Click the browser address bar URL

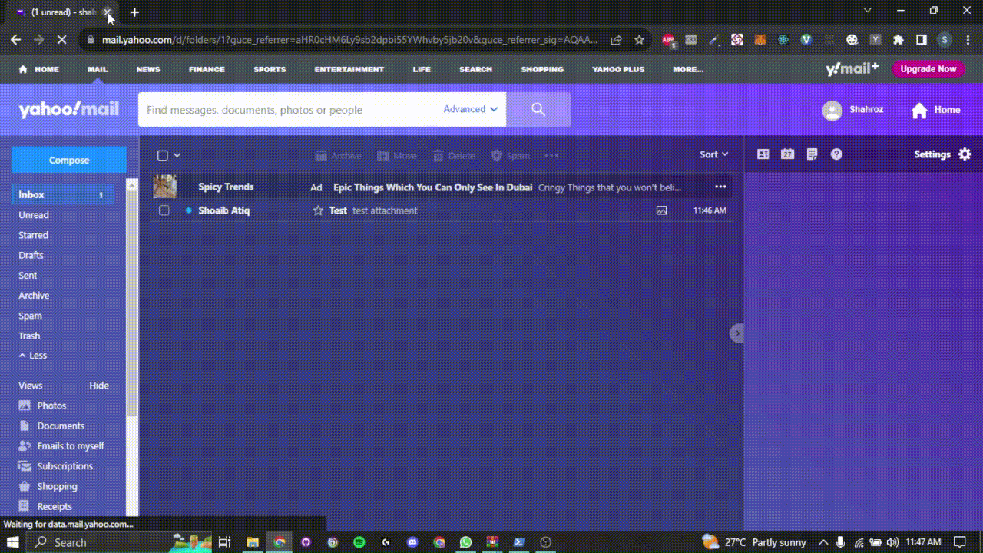point(349,40)
